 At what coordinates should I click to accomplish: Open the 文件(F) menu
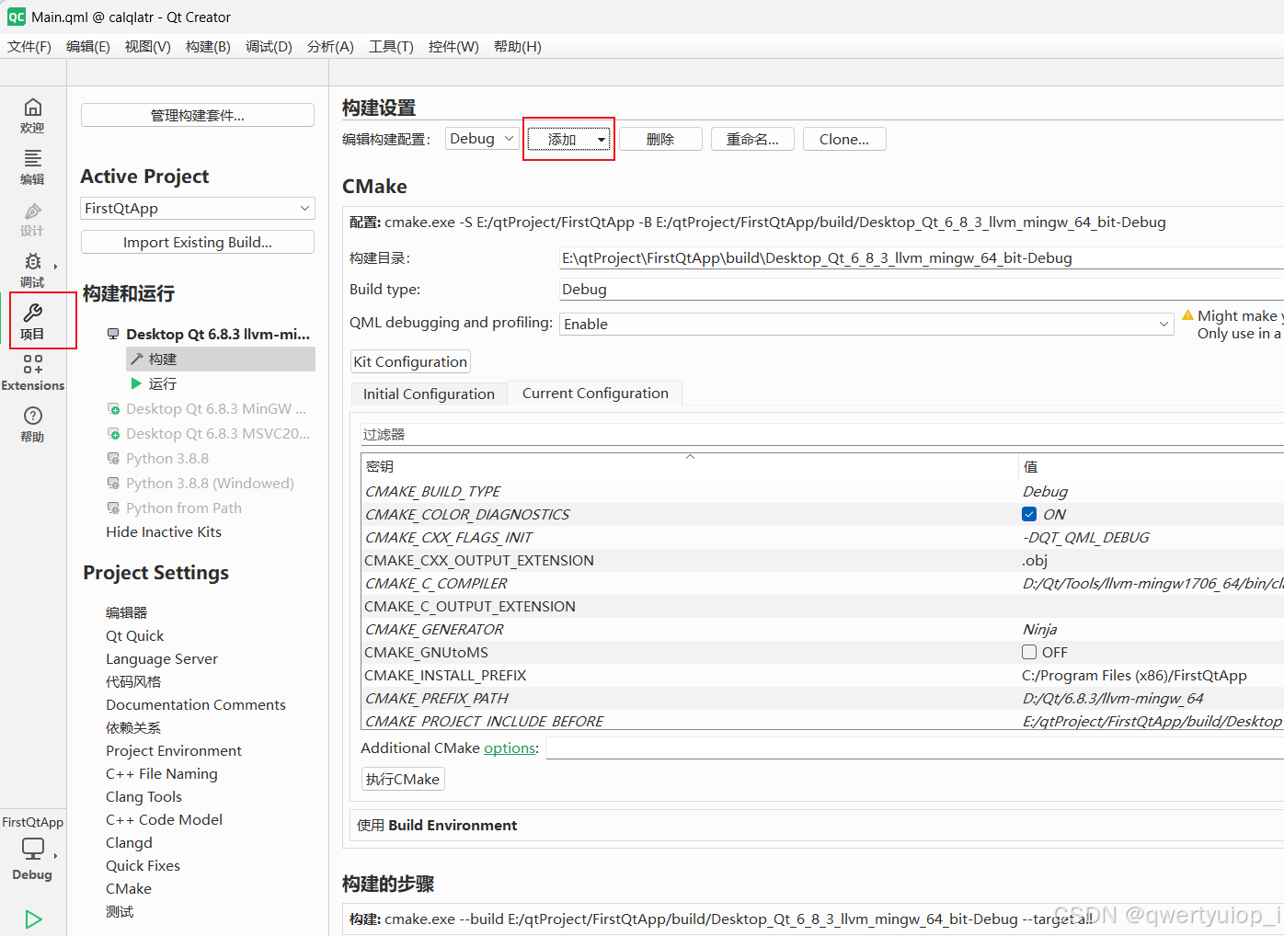(29, 46)
